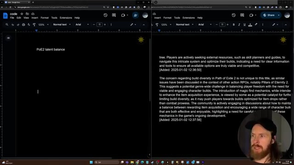Open Share options arrow in right window

pyautogui.click(x=279, y=15)
